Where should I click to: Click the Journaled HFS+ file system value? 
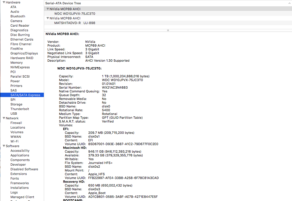coord(100,163)
